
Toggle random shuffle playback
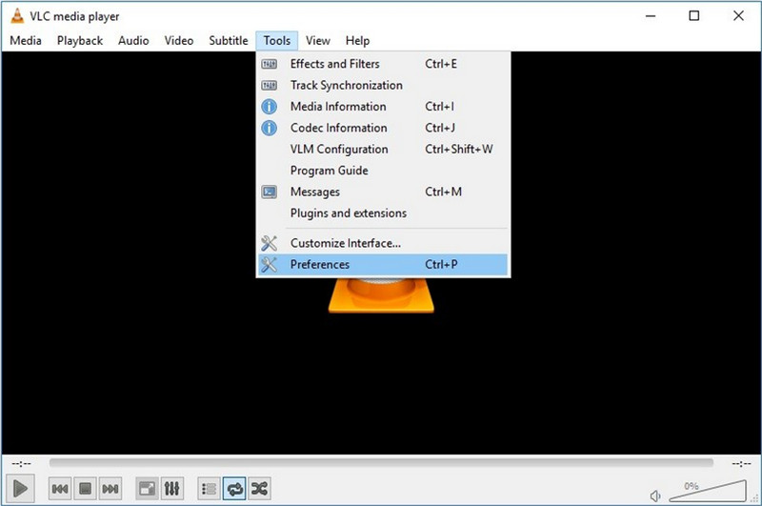pyautogui.click(x=259, y=489)
